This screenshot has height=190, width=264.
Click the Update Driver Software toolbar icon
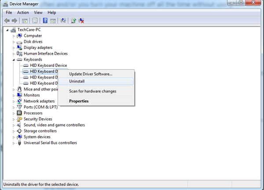tap(73, 21)
